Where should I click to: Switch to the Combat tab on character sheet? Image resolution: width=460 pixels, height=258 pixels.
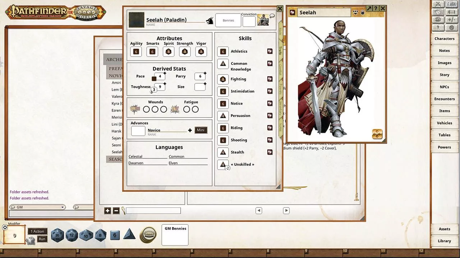[x=280, y=70]
